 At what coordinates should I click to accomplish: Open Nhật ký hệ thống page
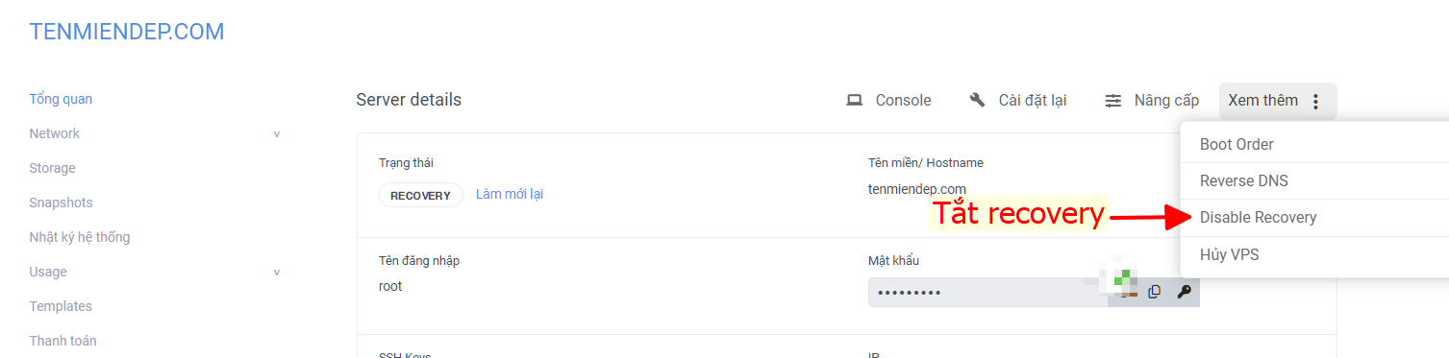(80, 237)
